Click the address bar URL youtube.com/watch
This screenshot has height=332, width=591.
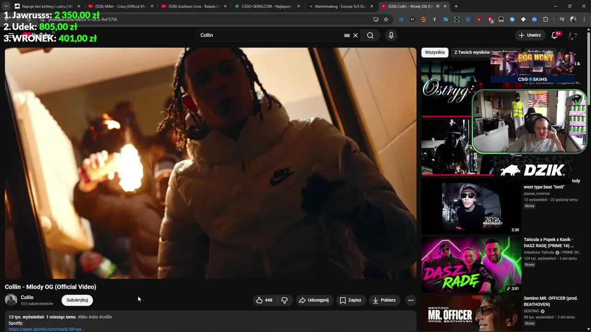pos(82,19)
